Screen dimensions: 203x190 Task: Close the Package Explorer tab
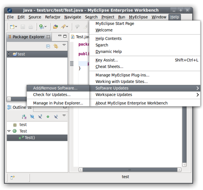coord(48,37)
